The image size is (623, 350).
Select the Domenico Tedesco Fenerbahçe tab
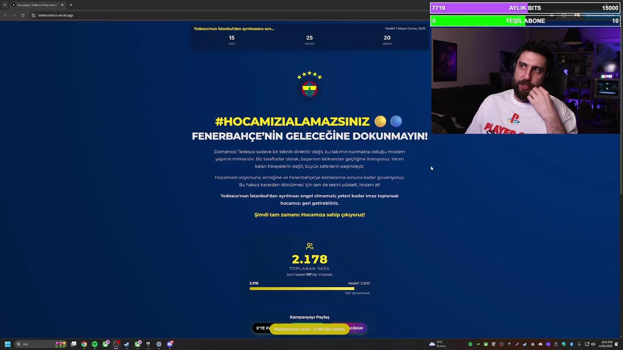click(x=37, y=5)
